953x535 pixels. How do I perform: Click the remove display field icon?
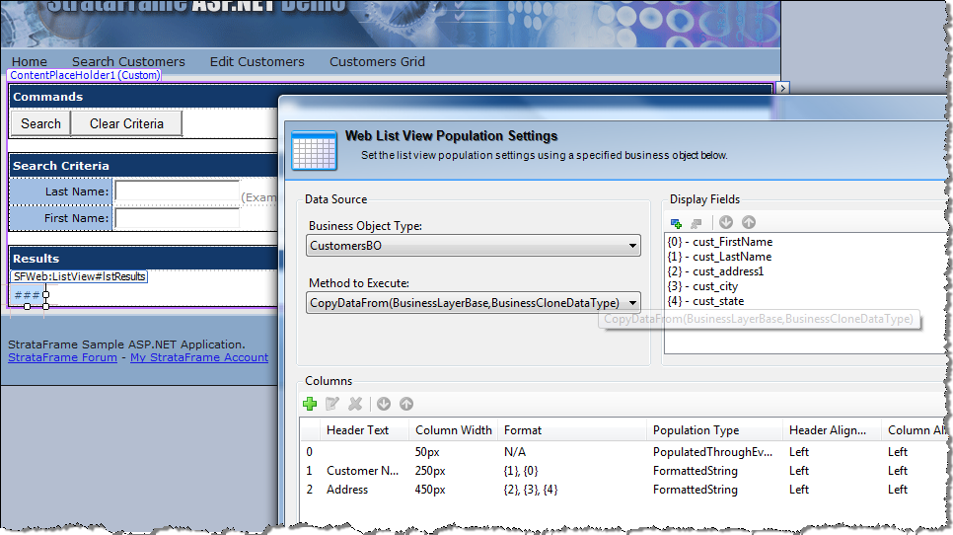pyautogui.click(x=696, y=223)
